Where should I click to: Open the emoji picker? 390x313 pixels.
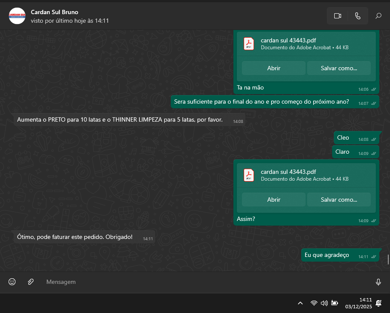point(12,282)
